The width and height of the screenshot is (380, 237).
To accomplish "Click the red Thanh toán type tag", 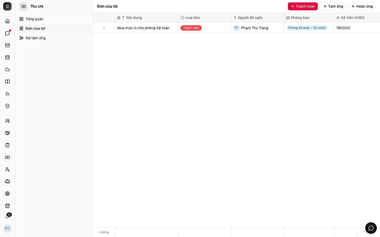I will pyautogui.click(x=191, y=28).
